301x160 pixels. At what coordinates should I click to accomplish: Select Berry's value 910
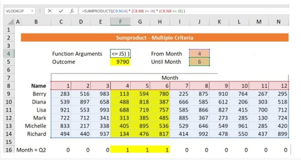coord(219,94)
